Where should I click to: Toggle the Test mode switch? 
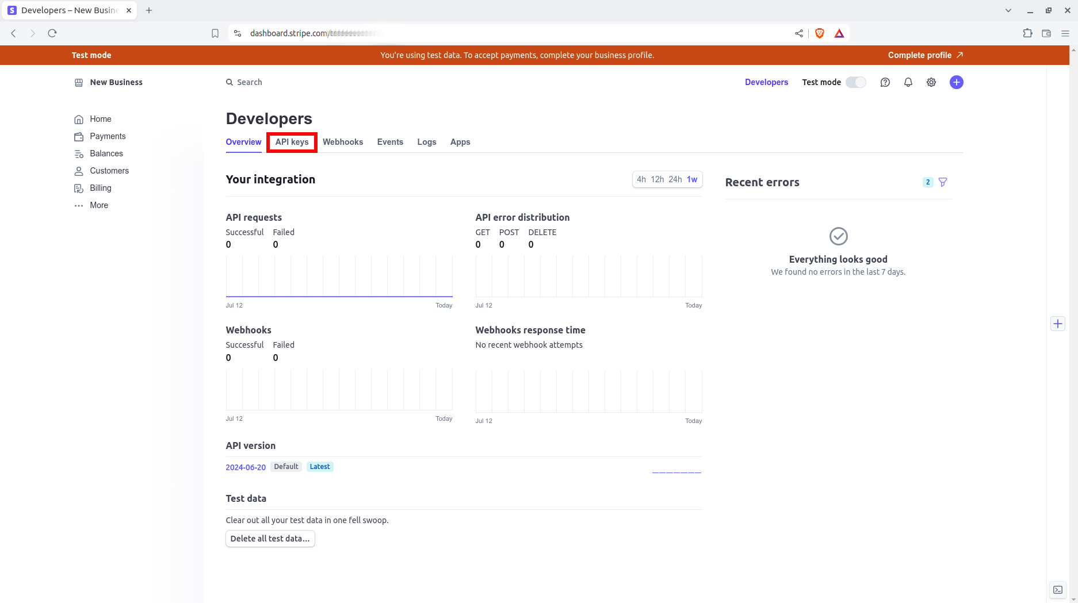pyautogui.click(x=855, y=82)
